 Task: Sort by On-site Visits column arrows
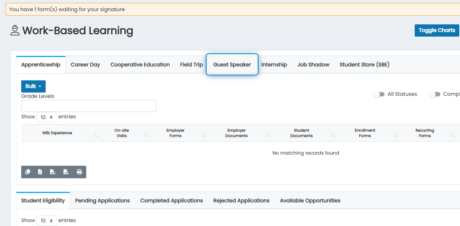click(146, 136)
